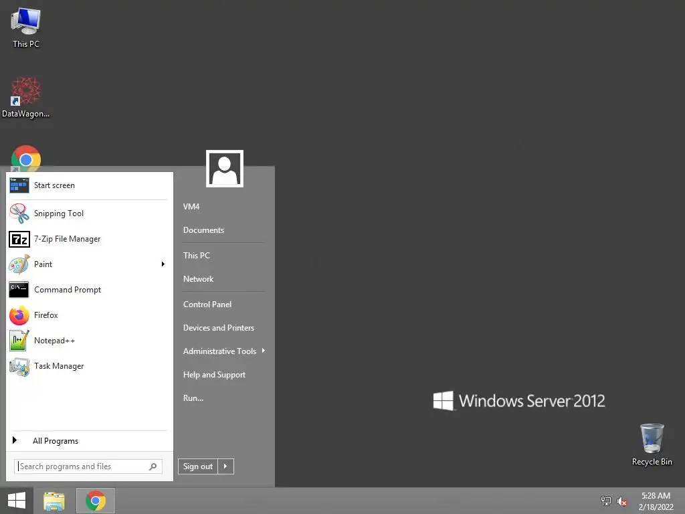
Task: Open This PC from Start menu
Action: [196, 255]
